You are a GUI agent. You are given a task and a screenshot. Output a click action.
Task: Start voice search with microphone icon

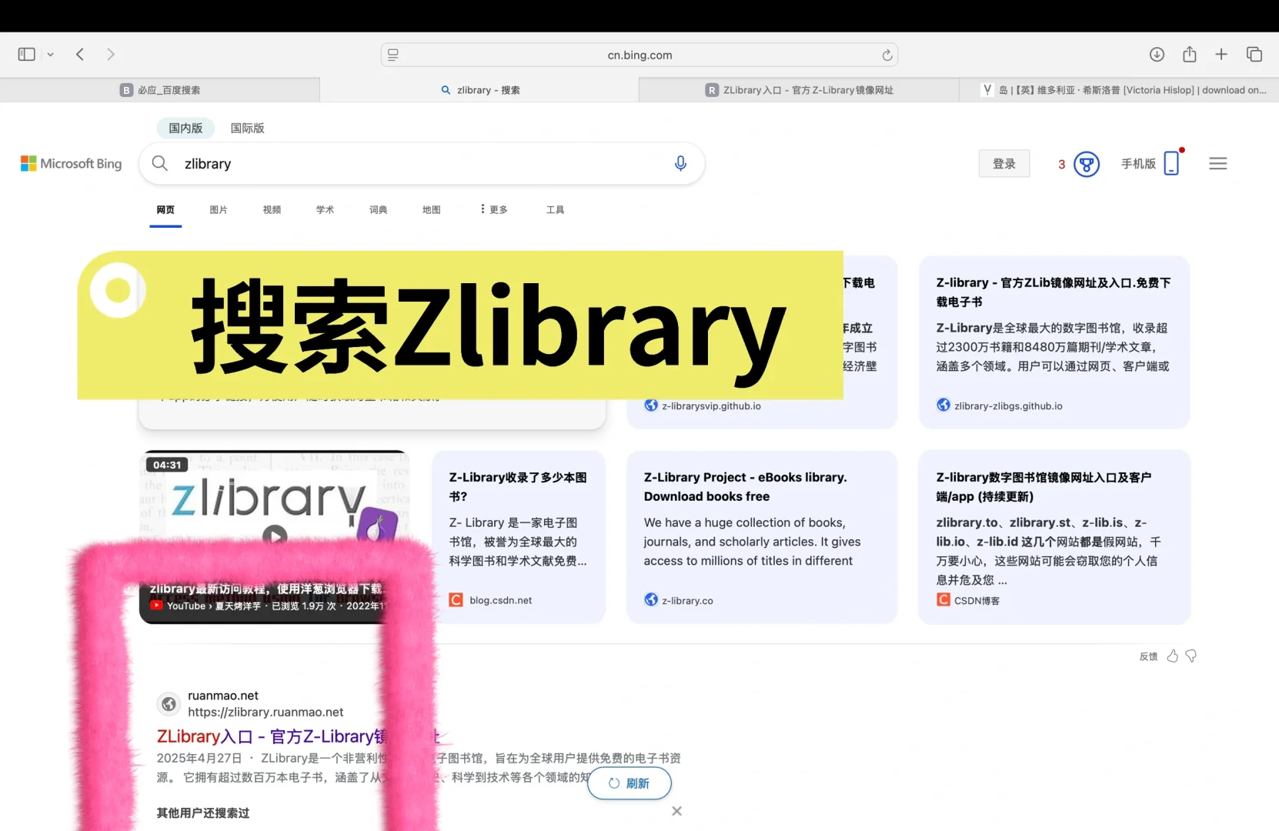click(680, 163)
